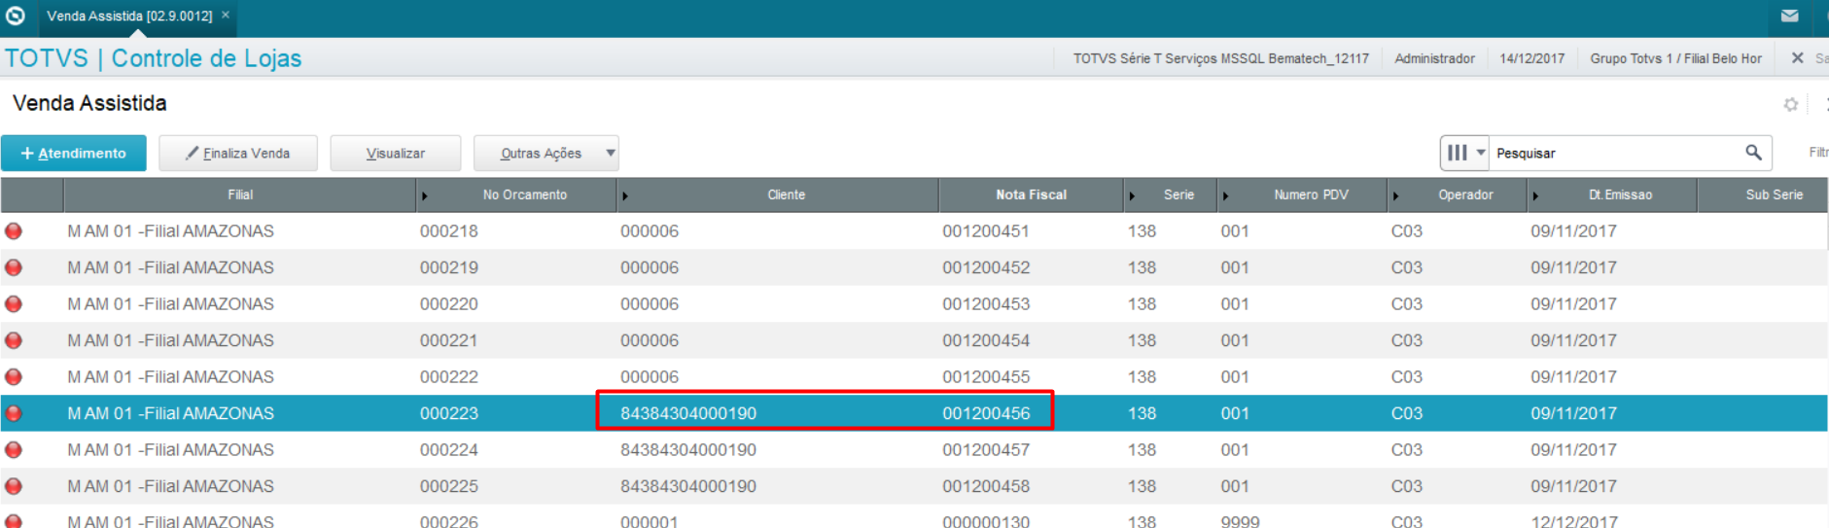Click red status dot of order 000219
The height and width of the screenshot is (528, 1829).
(x=14, y=267)
